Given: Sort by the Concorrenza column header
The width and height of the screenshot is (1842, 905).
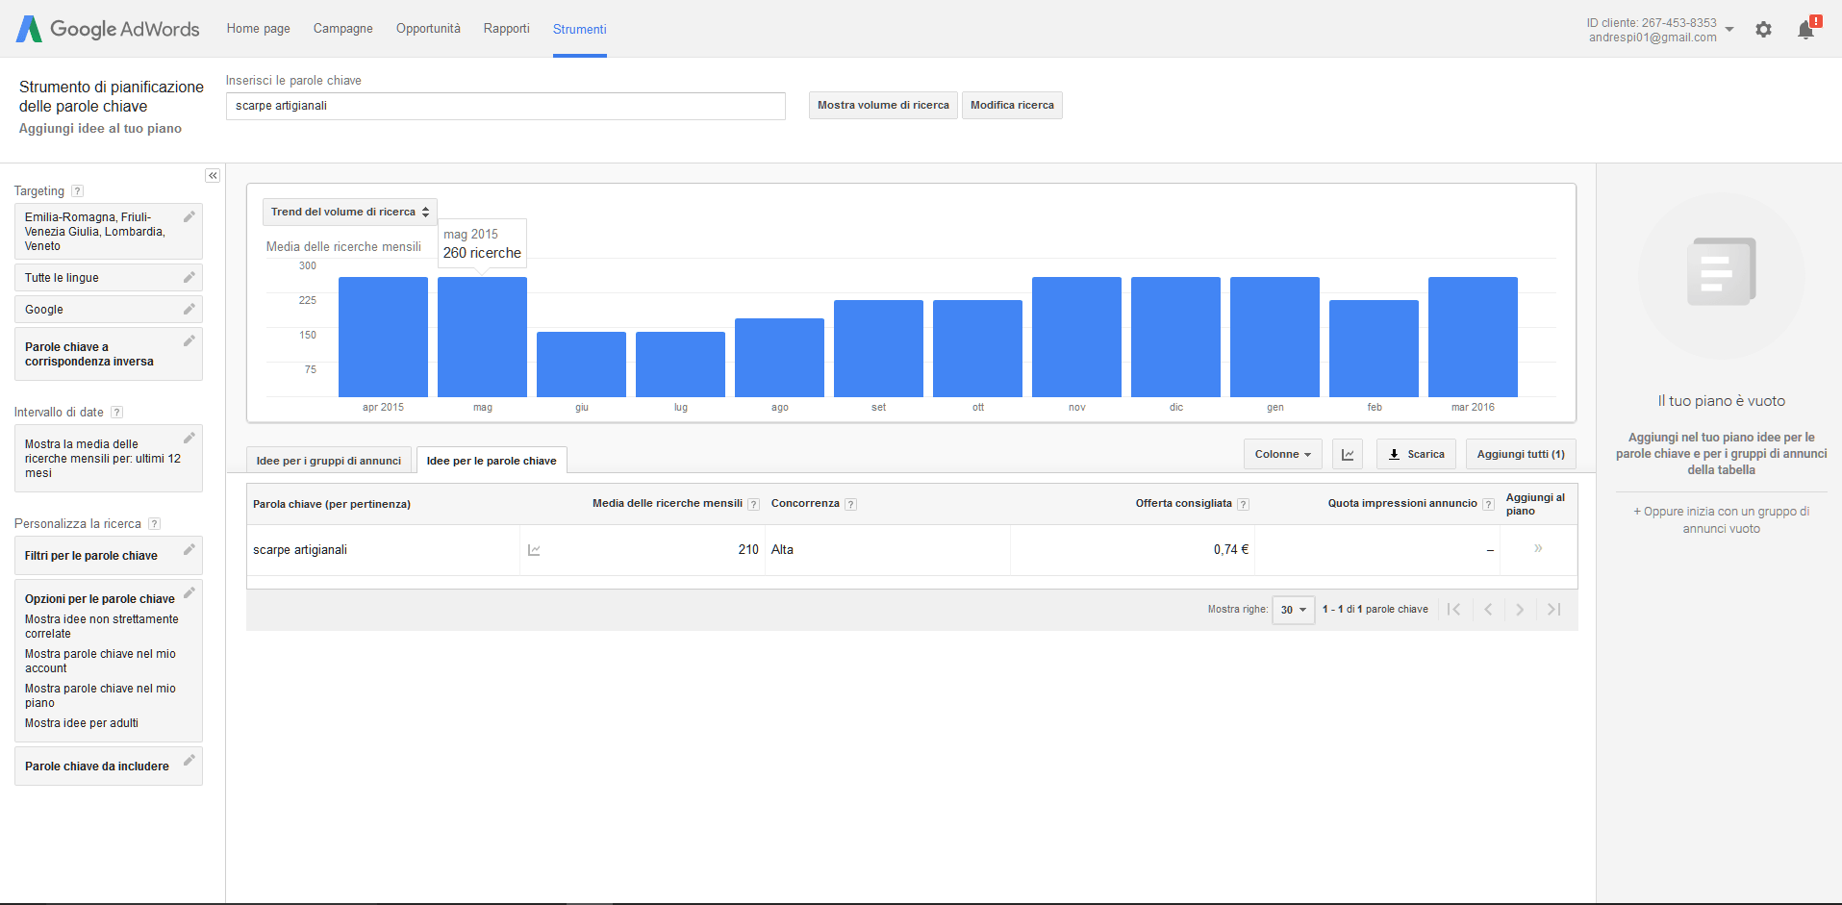Looking at the screenshot, I should point(805,503).
